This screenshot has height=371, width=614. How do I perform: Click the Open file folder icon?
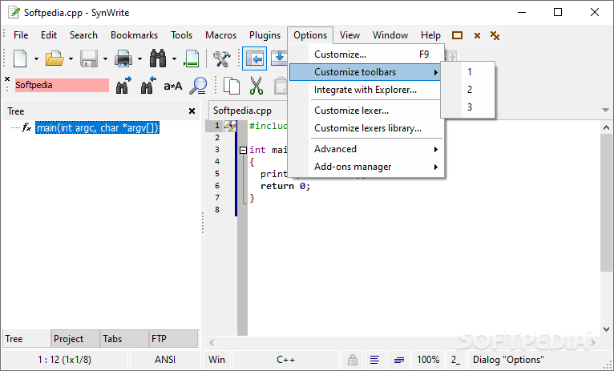(x=55, y=58)
